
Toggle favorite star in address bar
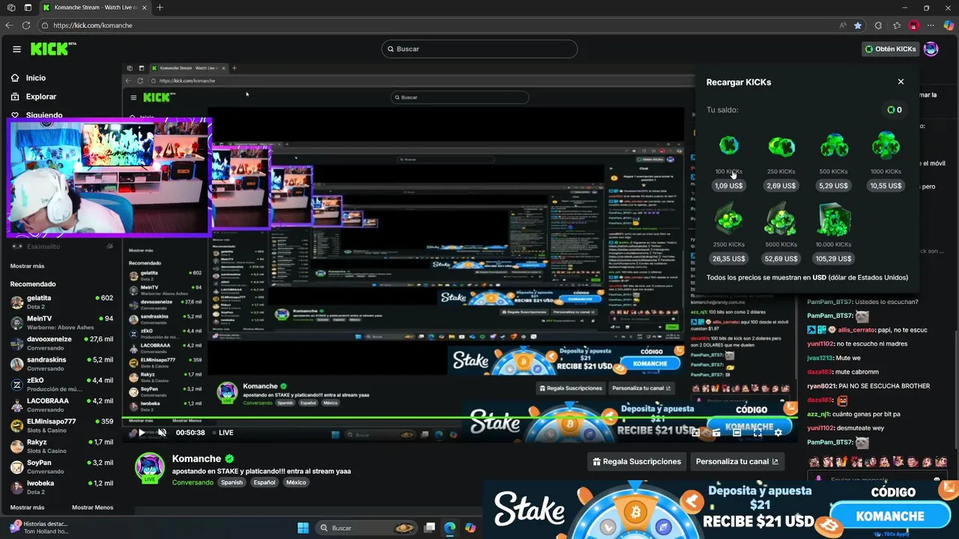point(858,25)
